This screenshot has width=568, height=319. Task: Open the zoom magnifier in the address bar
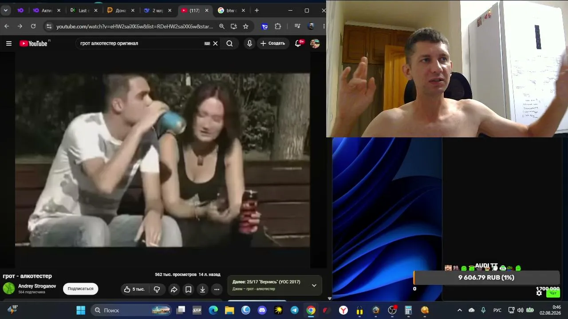[222, 27]
